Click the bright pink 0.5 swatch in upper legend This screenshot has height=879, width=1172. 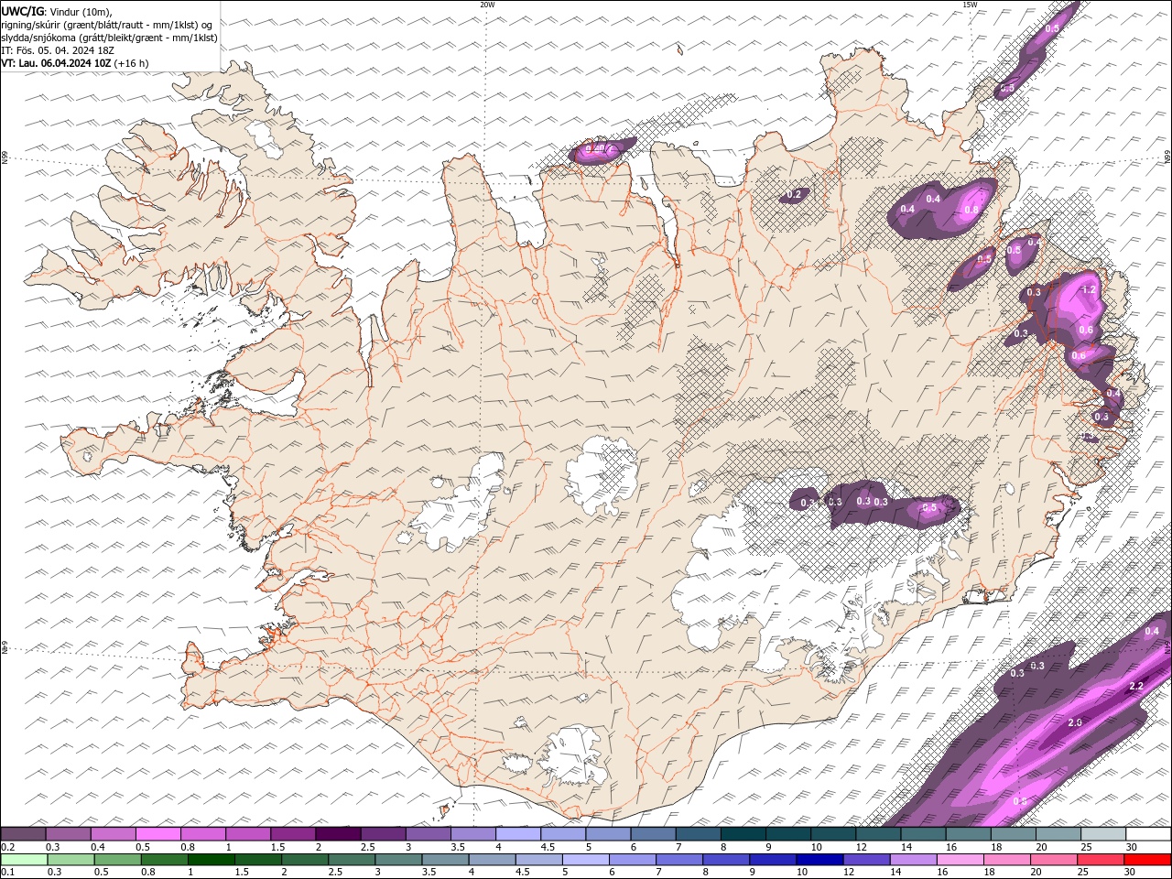158,834
